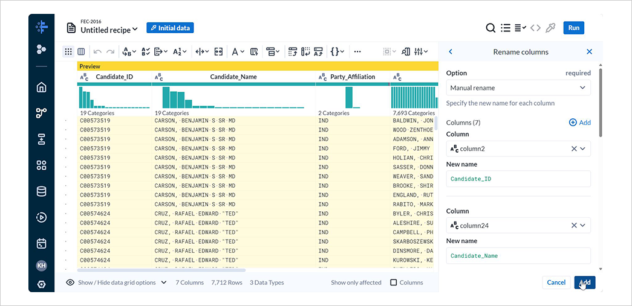Viewport: 632px width, 306px height.
Task: Open the import data icon in sidebar
Action: point(41,139)
